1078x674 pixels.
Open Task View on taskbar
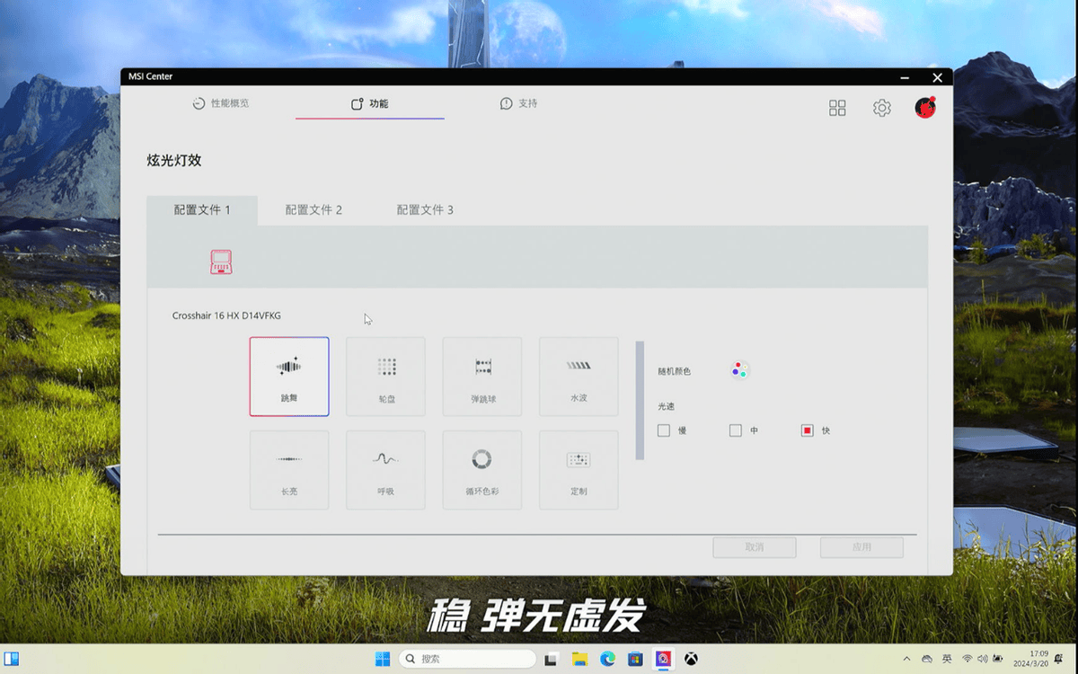(x=552, y=659)
